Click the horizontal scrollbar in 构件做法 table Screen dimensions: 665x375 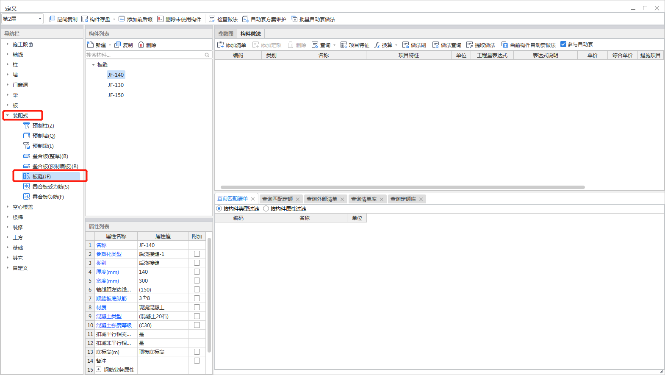[402, 187]
